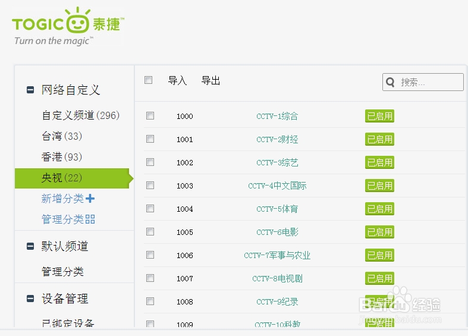
Task: Open 管理分类 under 默认频道
Action: tap(62, 272)
